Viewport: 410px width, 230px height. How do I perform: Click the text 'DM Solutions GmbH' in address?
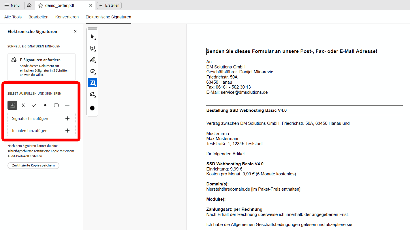click(x=226, y=67)
